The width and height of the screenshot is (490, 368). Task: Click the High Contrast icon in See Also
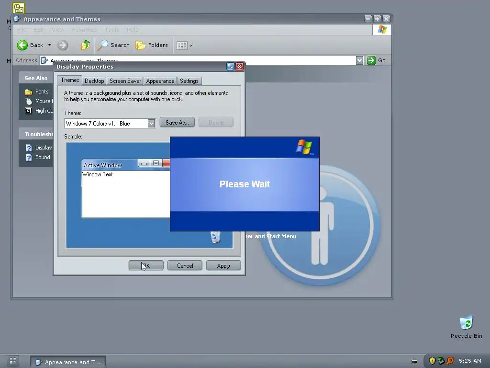[28, 111]
